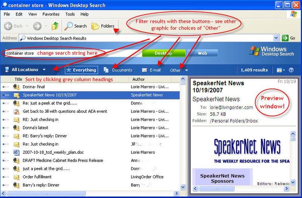Open the Help menu

point(84,14)
